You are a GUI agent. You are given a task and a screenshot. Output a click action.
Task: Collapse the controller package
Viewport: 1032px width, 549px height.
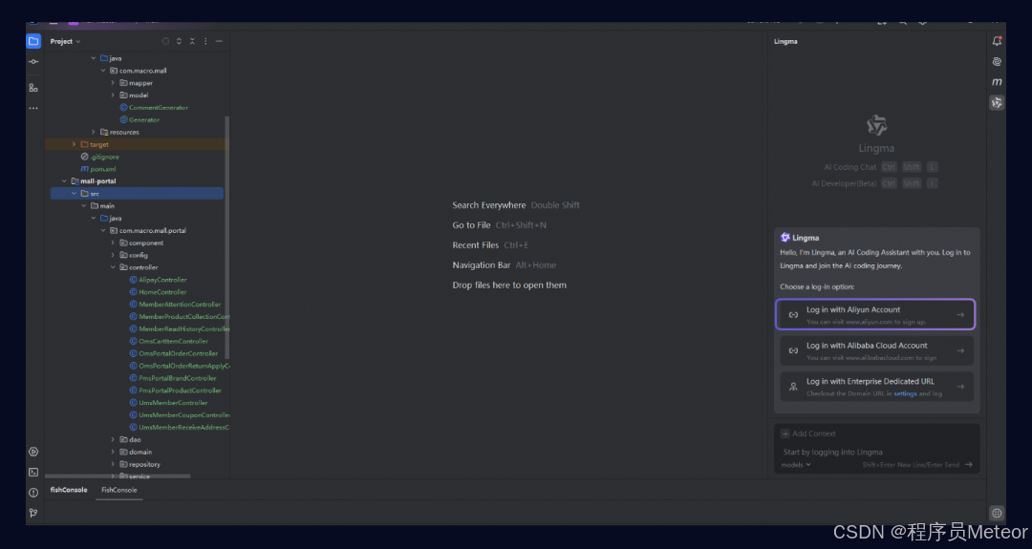[113, 267]
